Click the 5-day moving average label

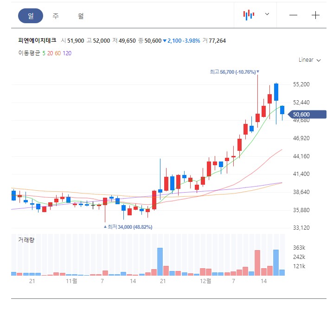point(44,53)
